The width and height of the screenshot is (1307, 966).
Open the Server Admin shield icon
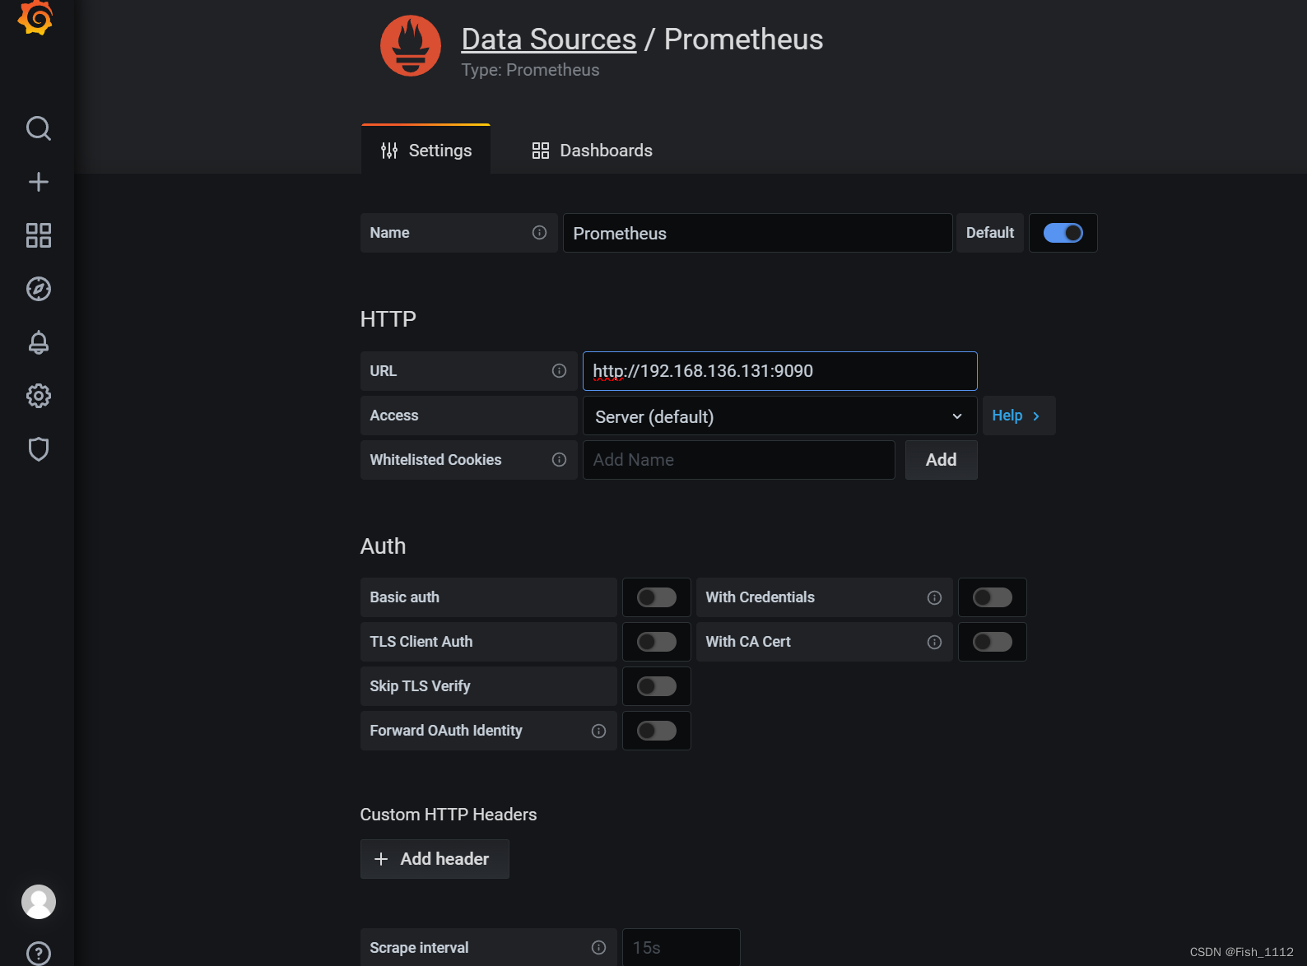point(39,449)
